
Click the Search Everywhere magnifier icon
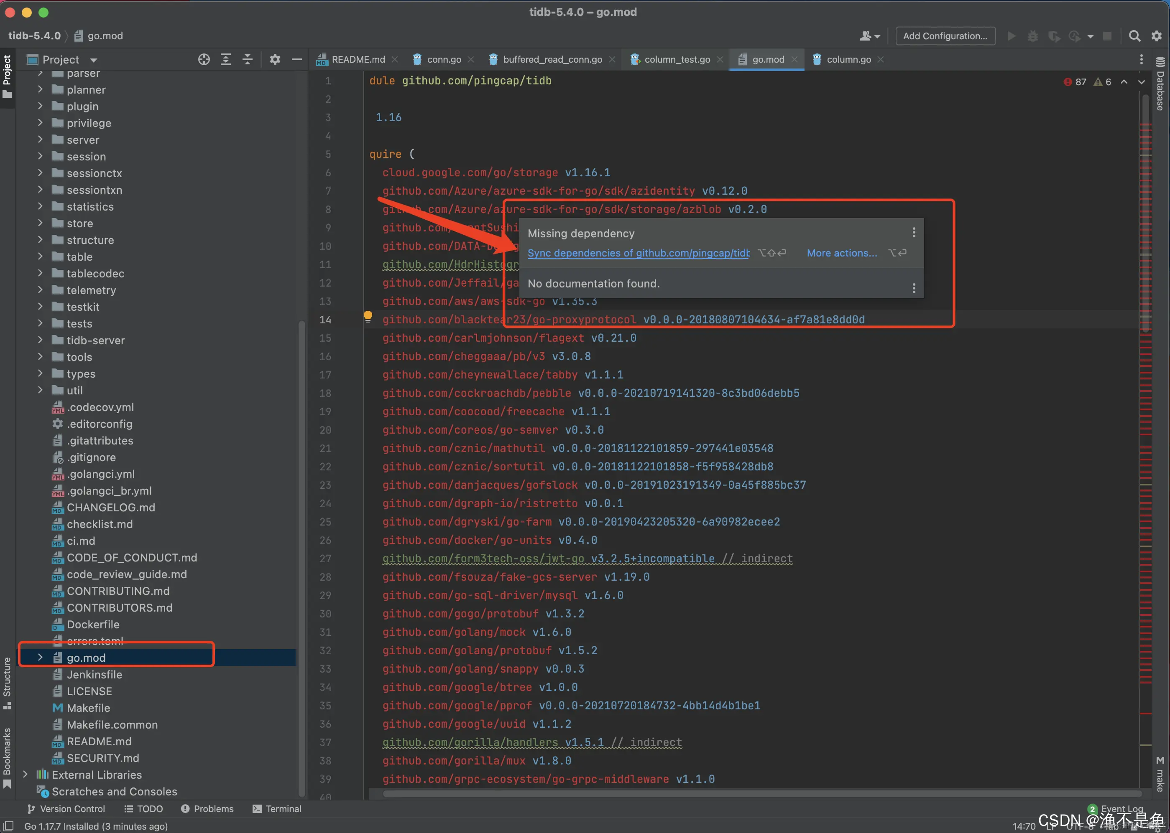coord(1134,36)
